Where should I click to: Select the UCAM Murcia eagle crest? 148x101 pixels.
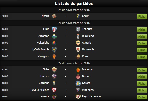coord(54,50)
